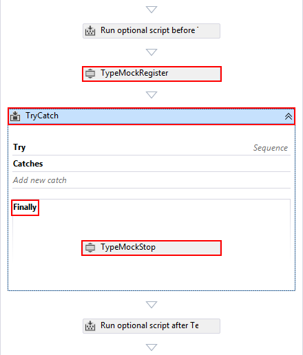Click the icon on Run optional script before activity
This screenshot has width=303, height=355.
click(x=90, y=31)
